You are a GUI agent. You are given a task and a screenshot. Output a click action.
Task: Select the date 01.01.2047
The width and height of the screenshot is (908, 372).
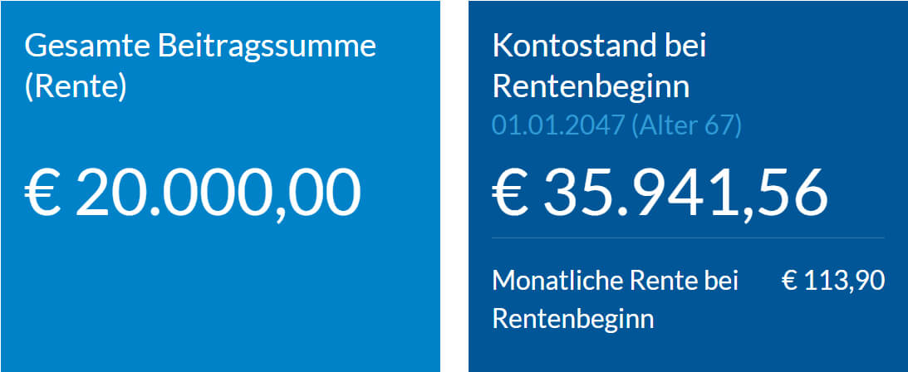[557, 125]
